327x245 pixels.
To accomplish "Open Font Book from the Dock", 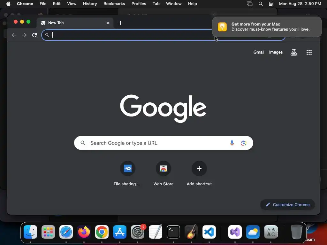I will [271, 232].
